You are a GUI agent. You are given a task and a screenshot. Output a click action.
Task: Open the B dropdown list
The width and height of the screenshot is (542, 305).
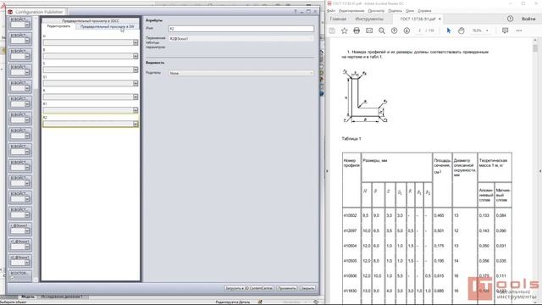pos(135,56)
